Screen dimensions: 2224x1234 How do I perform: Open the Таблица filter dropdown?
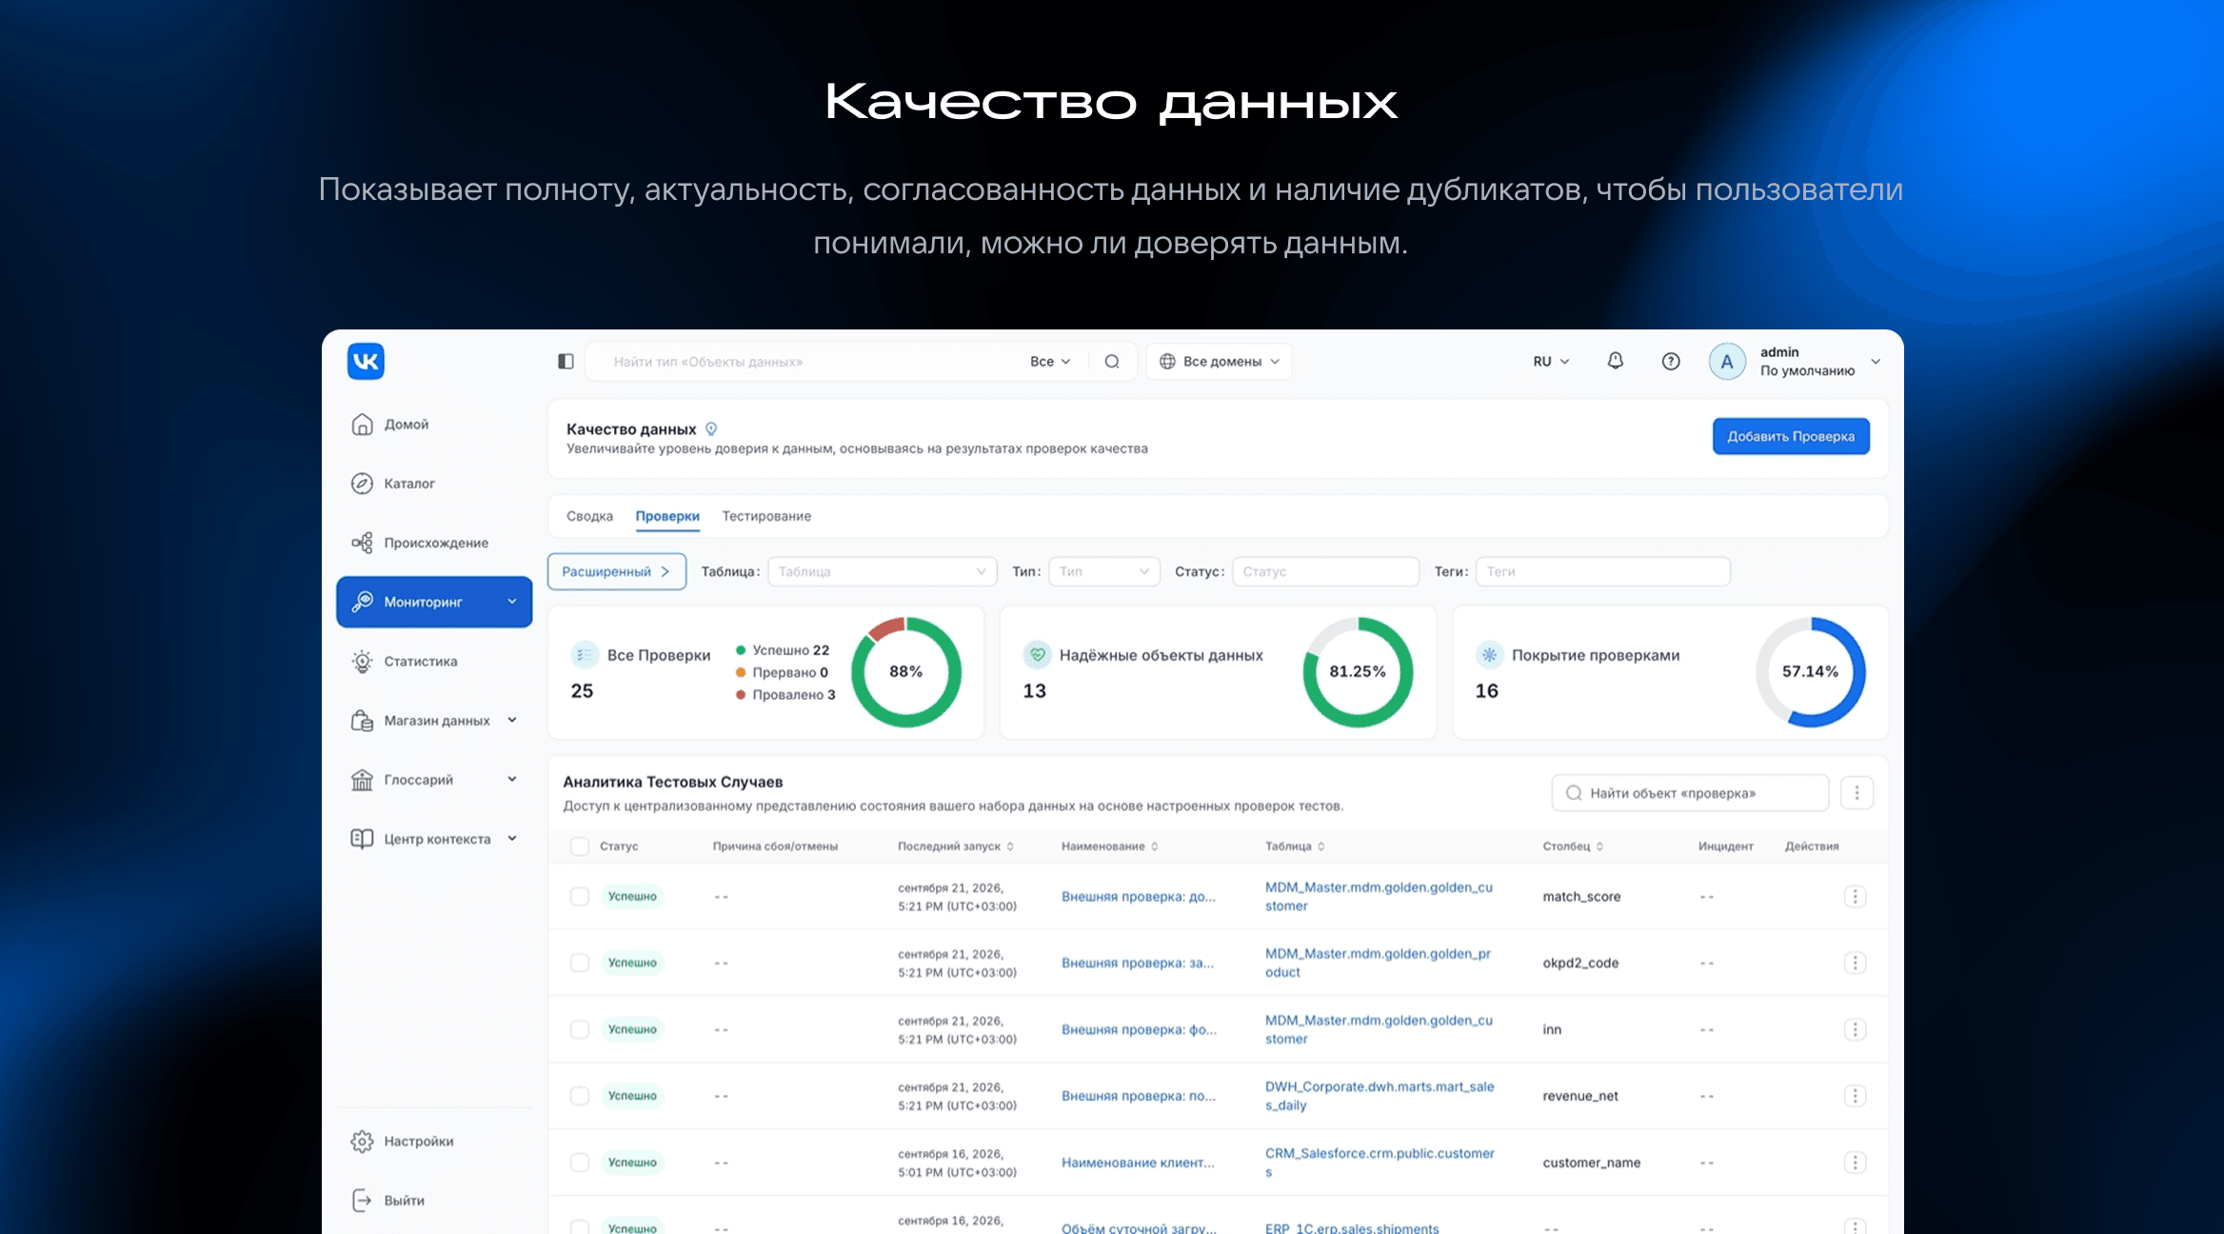(x=882, y=571)
